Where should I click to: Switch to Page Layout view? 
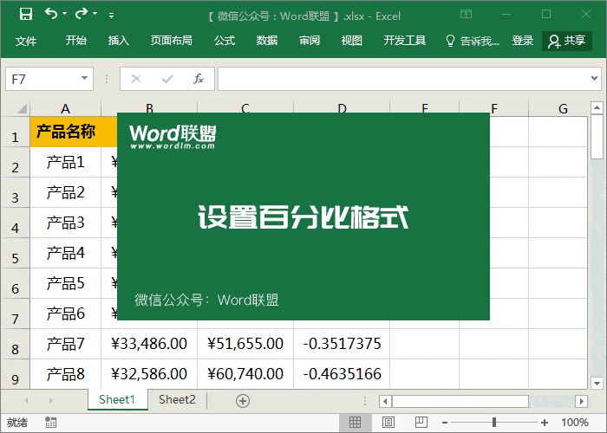coord(388,423)
